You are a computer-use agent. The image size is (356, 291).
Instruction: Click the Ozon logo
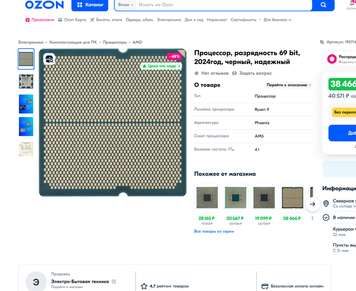coord(45,5)
